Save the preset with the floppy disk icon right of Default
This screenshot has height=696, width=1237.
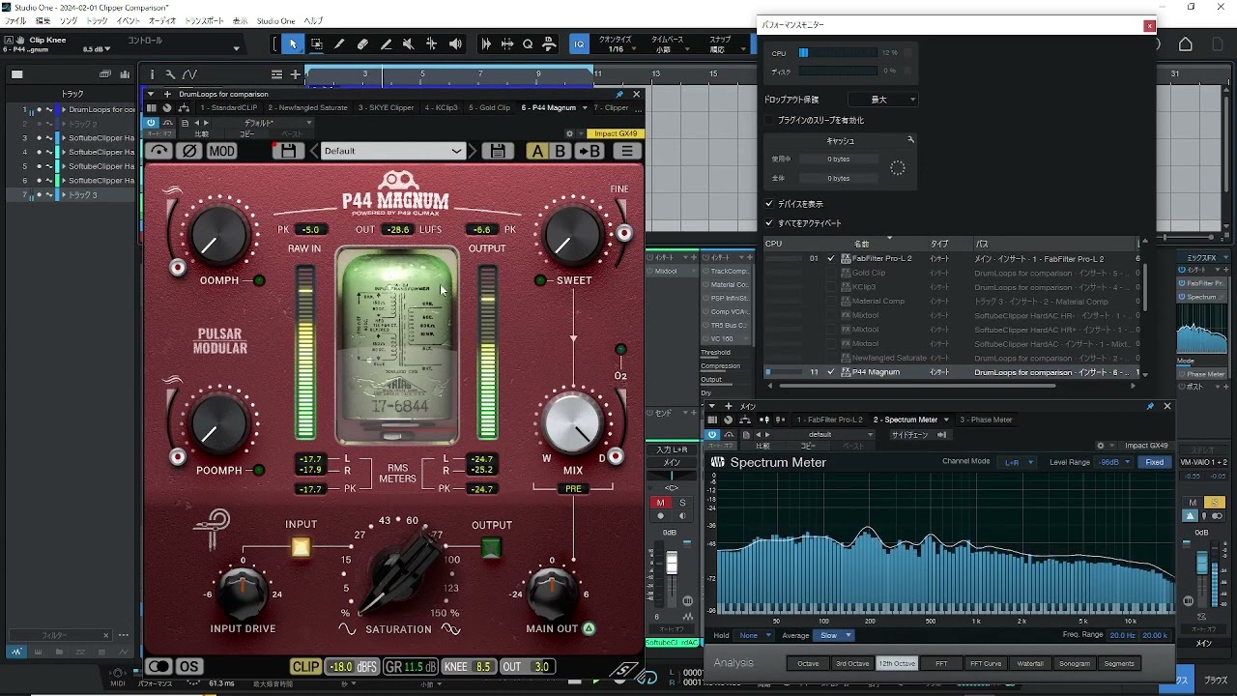tap(497, 151)
